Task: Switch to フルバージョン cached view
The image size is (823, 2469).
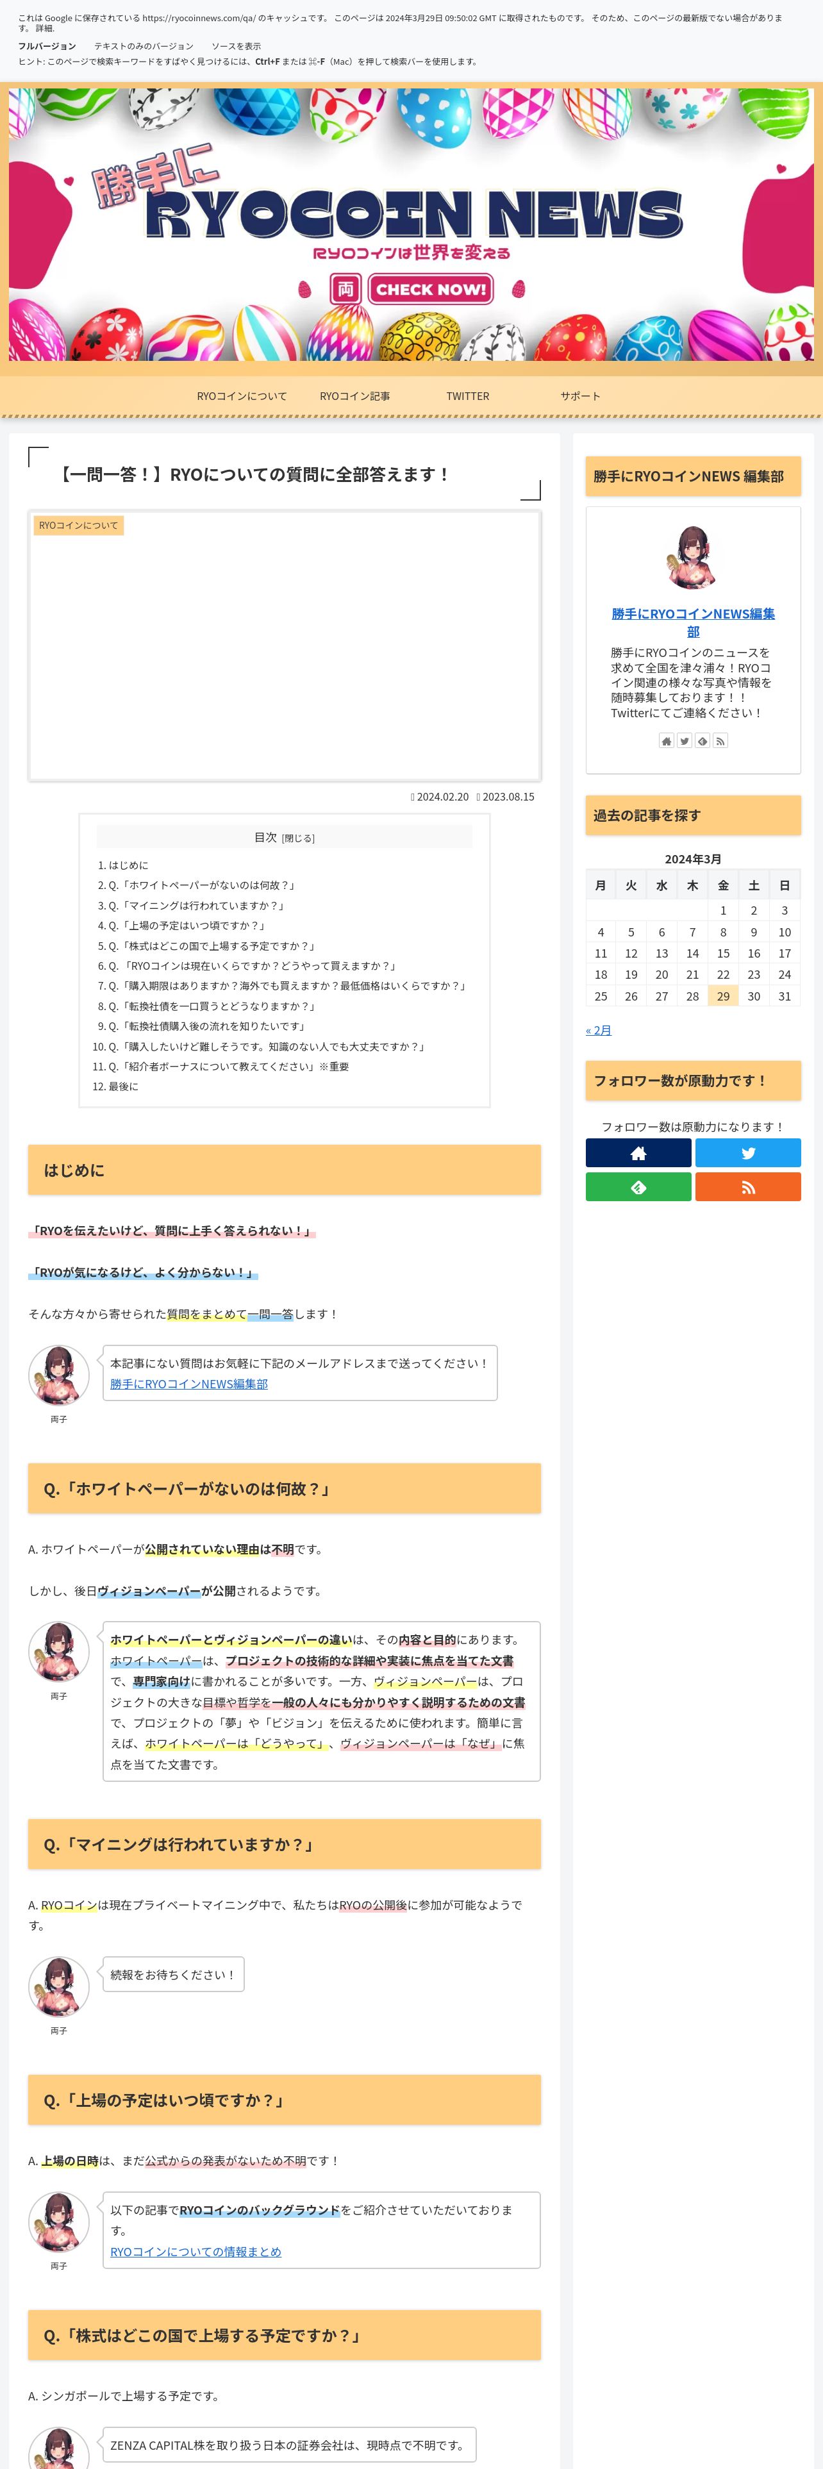Action: point(47,46)
